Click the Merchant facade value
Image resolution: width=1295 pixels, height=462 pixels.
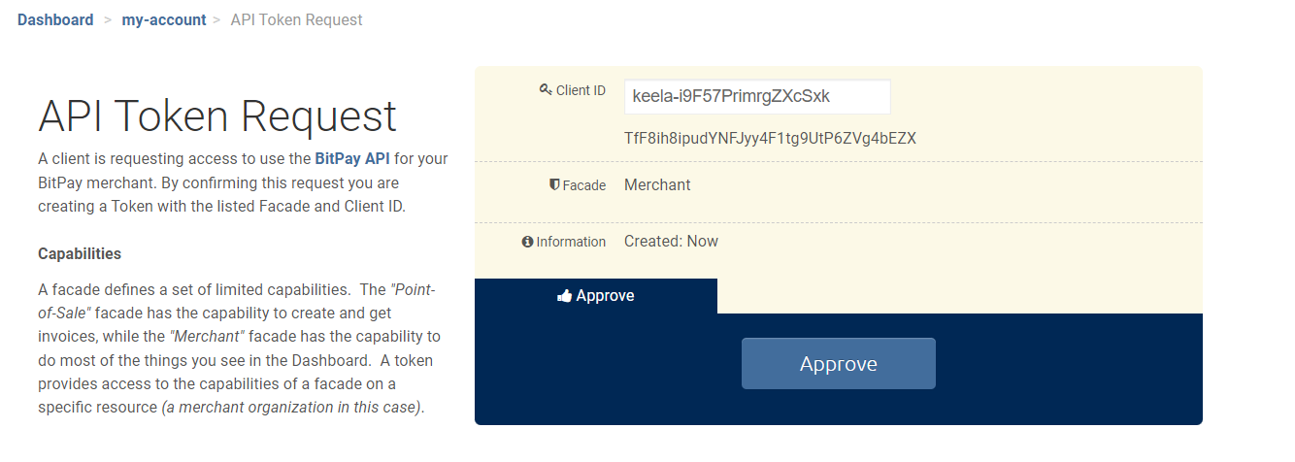(x=657, y=184)
